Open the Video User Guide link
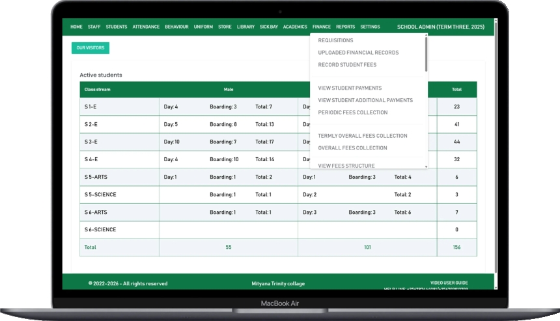Viewport: 560px width, 321px height. pyautogui.click(x=449, y=283)
